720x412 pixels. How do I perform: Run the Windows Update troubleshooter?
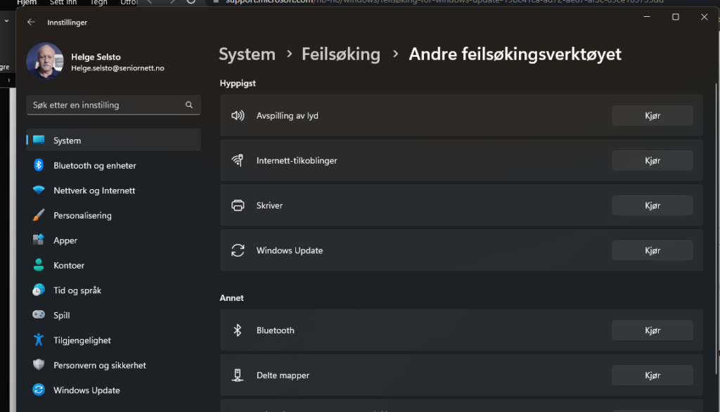[x=652, y=250]
